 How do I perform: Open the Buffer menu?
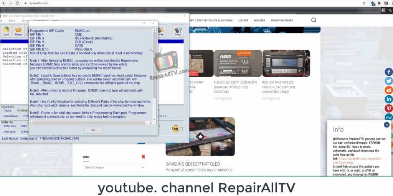click(12, 20)
